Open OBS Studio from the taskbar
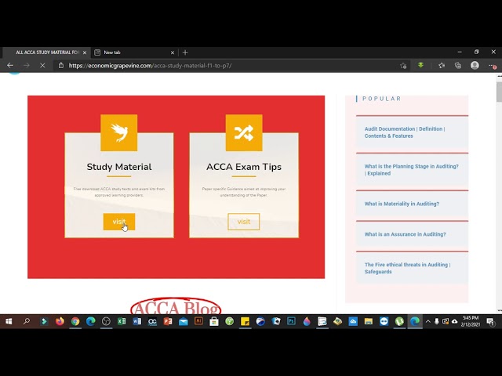Viewport: 502px width, 376px height. [106, 321]
